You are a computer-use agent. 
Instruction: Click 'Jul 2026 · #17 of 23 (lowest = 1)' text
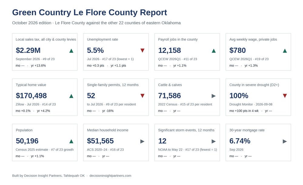[x=110, y=59]
